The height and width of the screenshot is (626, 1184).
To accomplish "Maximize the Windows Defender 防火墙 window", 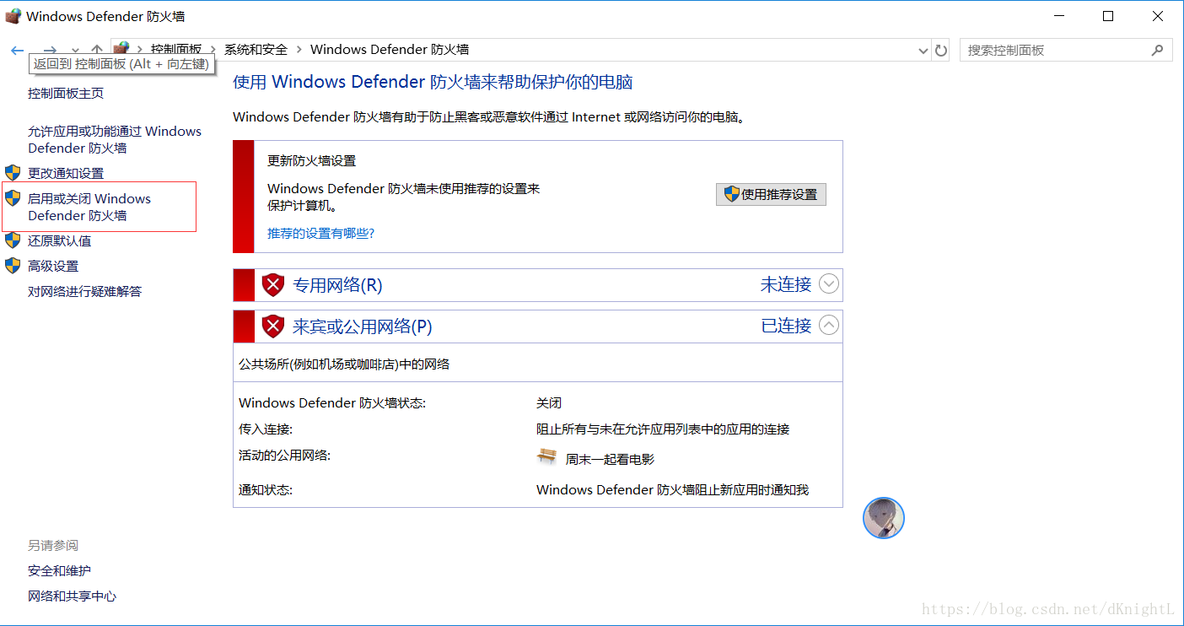I will pos(1108,16).
